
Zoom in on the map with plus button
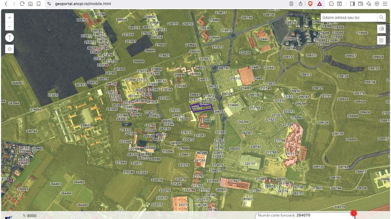10,17
